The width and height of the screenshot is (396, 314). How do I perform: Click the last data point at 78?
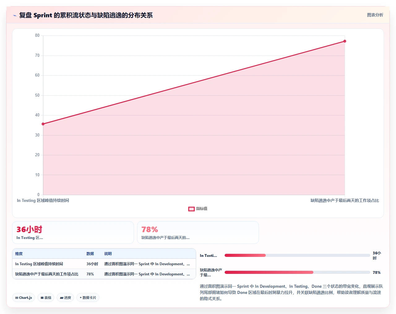345,41
